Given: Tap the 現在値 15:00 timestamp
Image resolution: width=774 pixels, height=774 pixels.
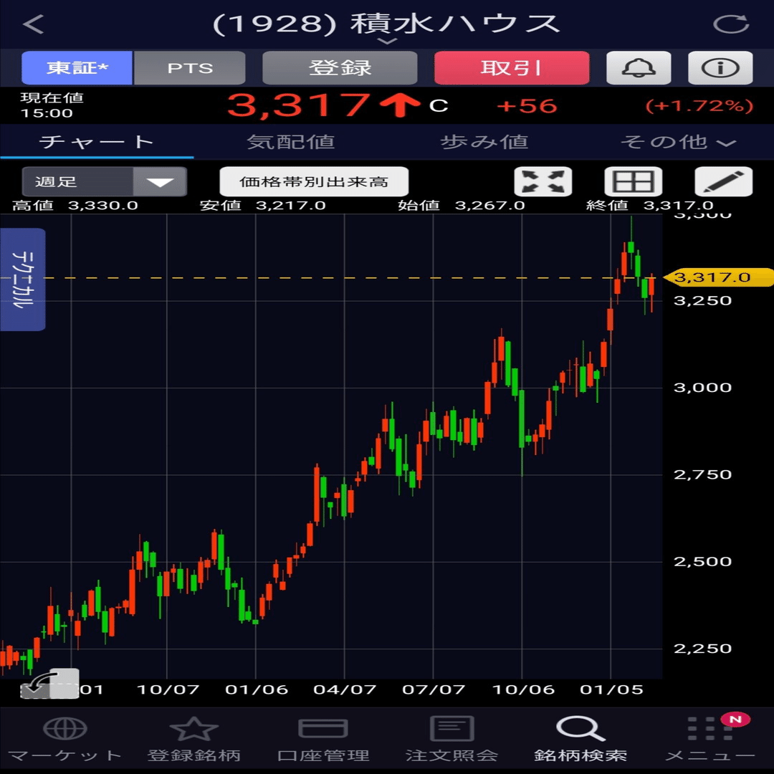Looking at the screenshot, I should click(52, 105).
